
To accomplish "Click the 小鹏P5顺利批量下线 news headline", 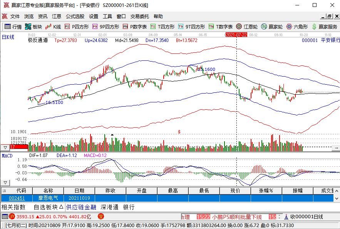I will tap(237, 217).
